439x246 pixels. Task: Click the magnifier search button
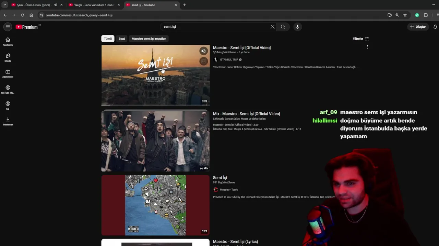click(283, 27)
